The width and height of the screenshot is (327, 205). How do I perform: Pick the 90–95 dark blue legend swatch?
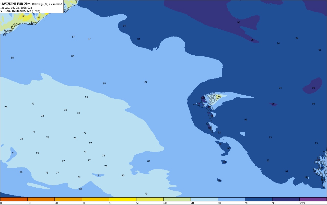259,199
